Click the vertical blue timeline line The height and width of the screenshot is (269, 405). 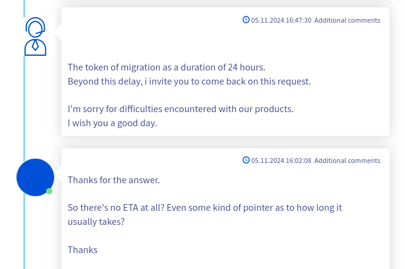pos(24,110)
